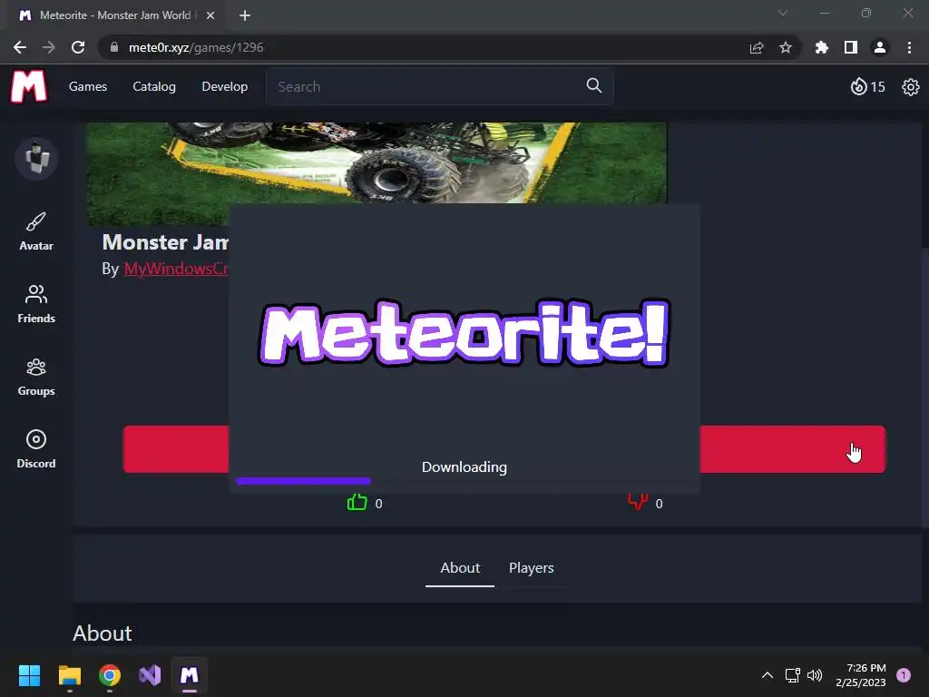
Task: Open the Friends page from sidebar
Action: [36, 304]
